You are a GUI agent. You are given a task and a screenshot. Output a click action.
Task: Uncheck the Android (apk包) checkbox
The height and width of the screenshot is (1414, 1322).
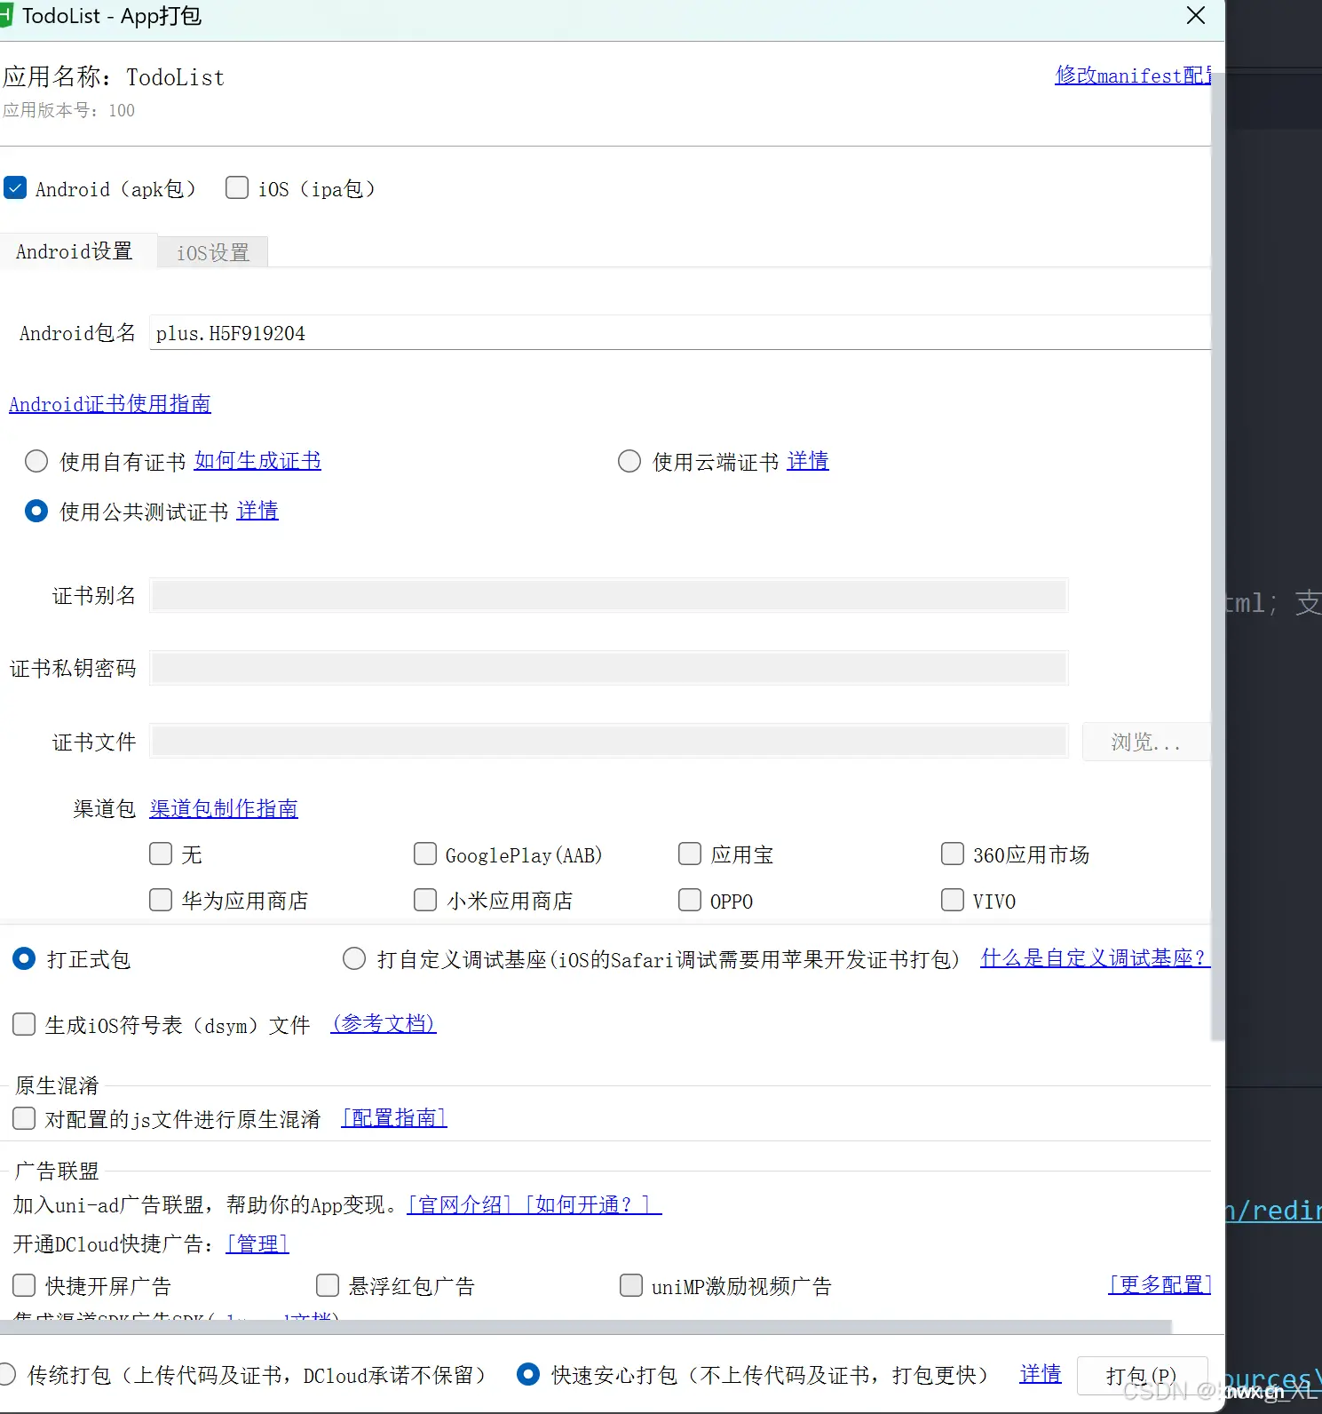pos(15,187)
